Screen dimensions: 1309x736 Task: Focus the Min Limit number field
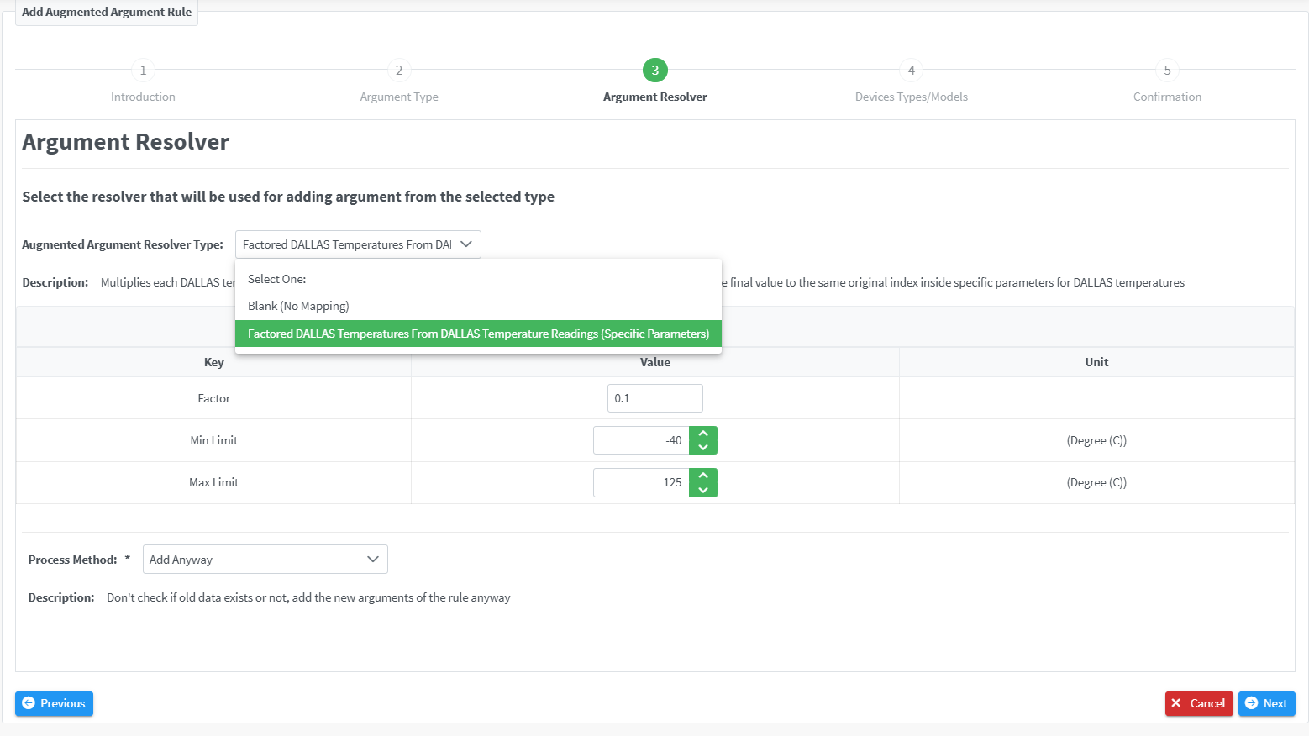[641, 440]
